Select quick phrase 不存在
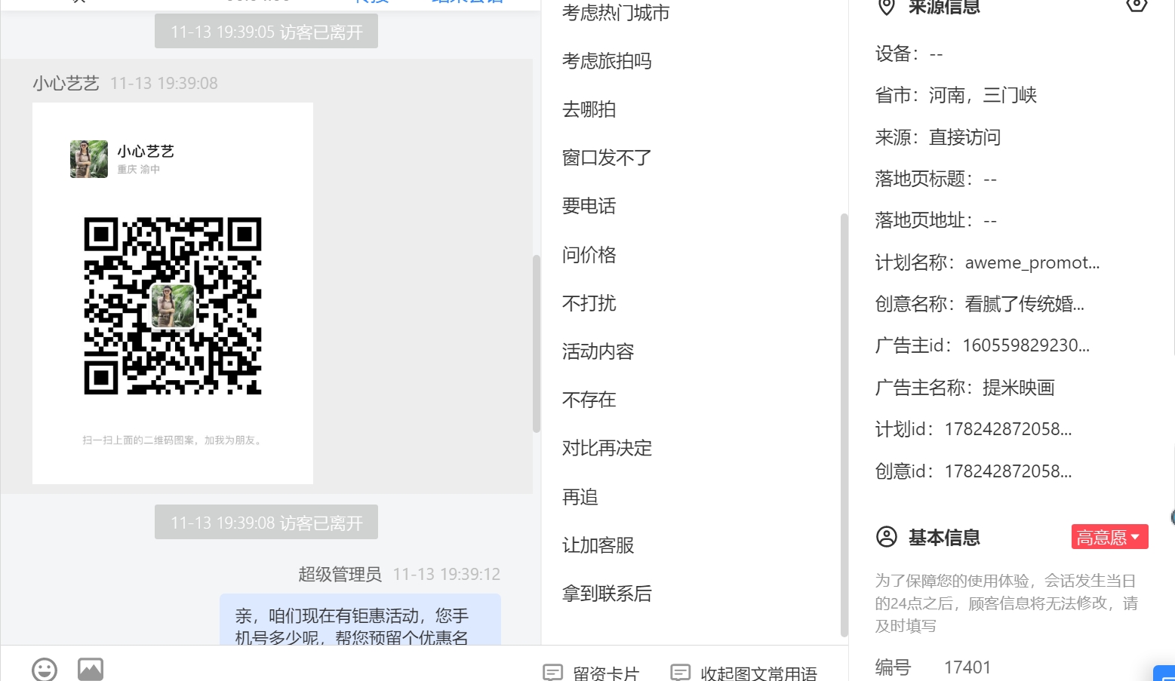Image resolution: width=1175 pixels, height=681 pixels. 589,400
